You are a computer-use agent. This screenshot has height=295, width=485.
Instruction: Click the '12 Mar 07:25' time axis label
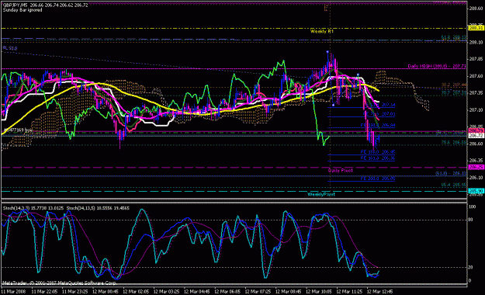(258, 292)
